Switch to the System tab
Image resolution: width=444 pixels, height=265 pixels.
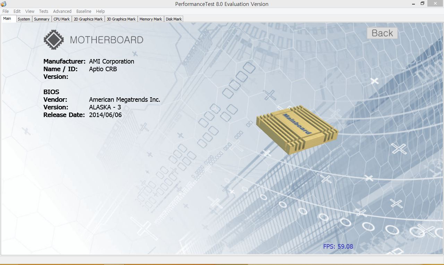point(24,19)
